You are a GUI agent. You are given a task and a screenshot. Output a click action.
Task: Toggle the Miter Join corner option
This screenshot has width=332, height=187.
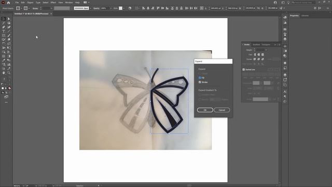pyautogui.click(x=255, y=59)
